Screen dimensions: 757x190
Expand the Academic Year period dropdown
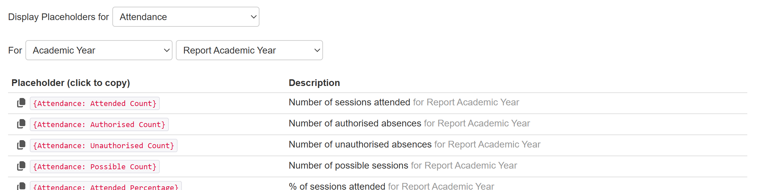99,50
